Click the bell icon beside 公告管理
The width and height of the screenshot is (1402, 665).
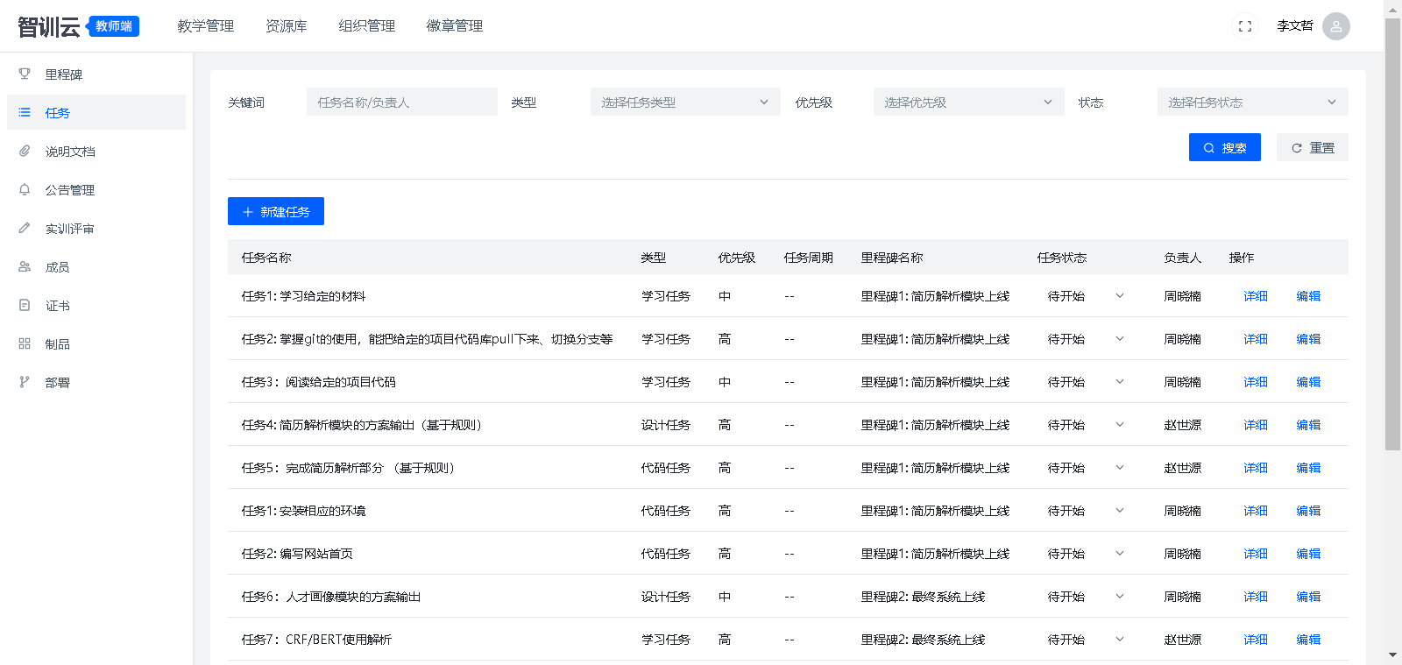point(25,190)
